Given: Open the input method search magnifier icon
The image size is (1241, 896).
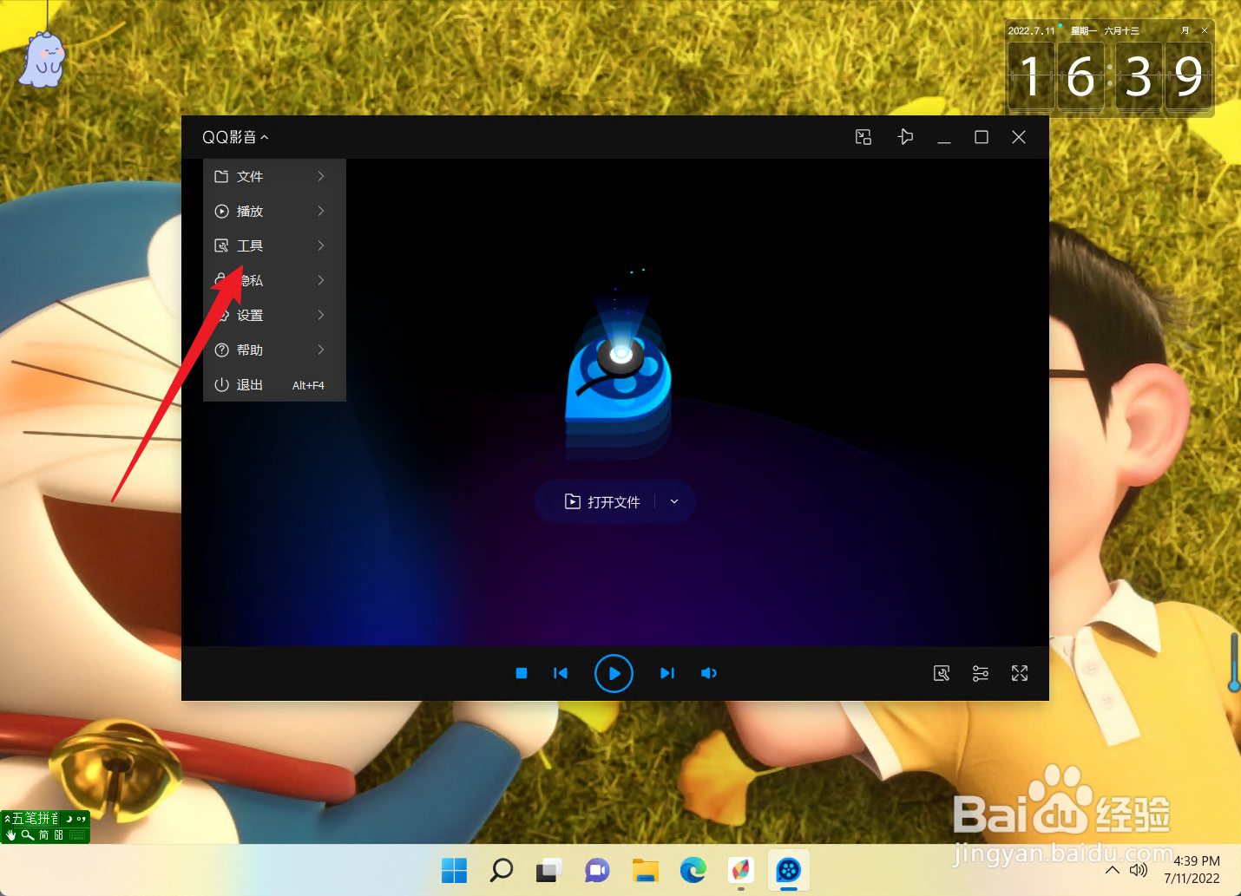Looking at the screenshot, I should tap(28, 835).
